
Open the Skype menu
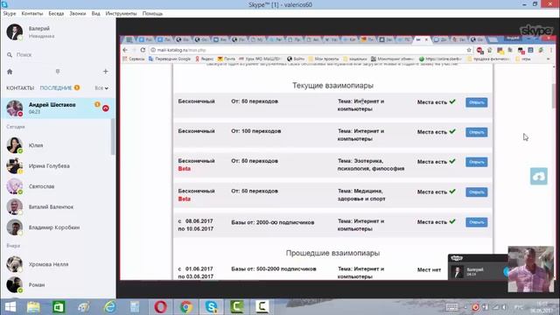10,13
